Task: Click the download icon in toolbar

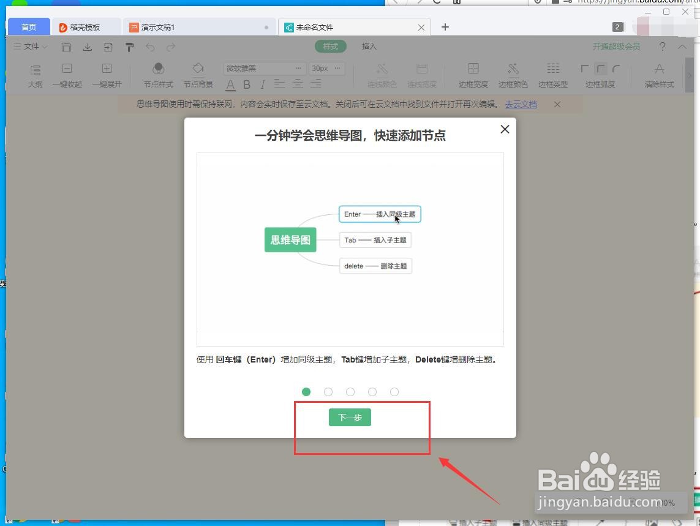Action: point(88,47)
